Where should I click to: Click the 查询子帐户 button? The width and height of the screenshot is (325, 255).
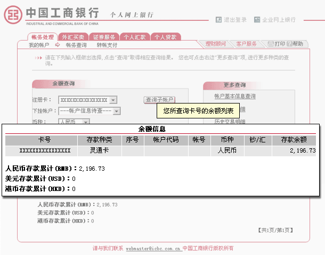159,100
